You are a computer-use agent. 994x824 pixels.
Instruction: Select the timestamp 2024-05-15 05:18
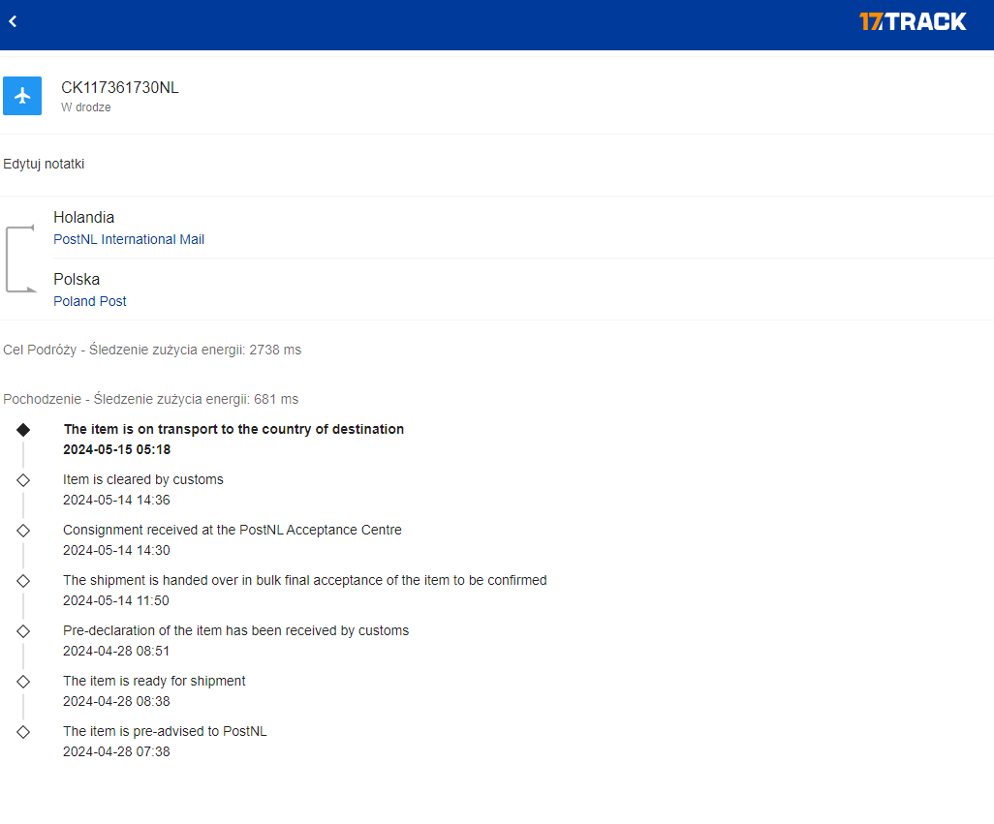coord(116,449)
